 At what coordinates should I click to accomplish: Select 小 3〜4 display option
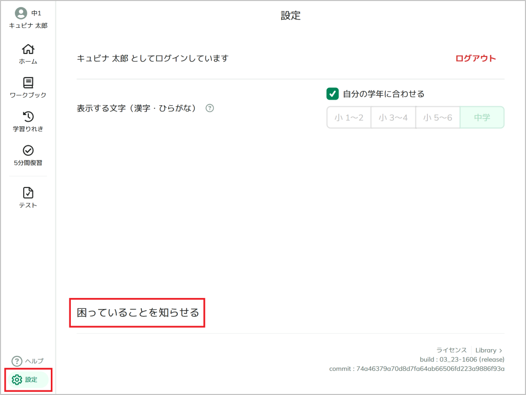pyautogui.click(x=393, y=117)
